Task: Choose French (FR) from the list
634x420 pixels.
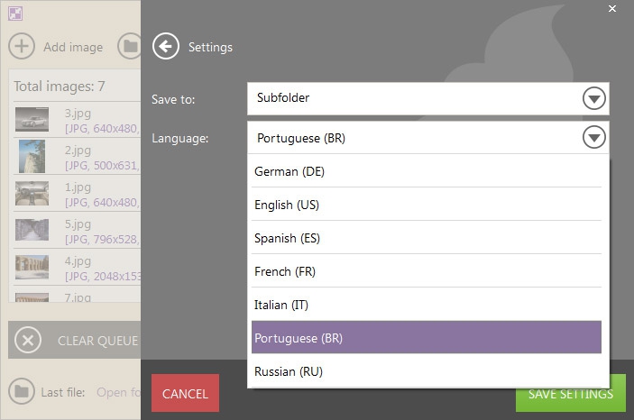Action: point(426,271)
